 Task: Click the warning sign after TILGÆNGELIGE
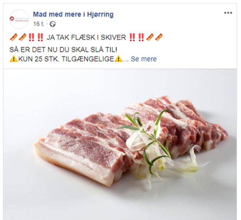(x=118, y=59)
